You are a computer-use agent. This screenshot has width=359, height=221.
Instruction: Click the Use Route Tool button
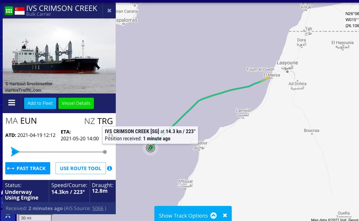[x=81, y=168]
